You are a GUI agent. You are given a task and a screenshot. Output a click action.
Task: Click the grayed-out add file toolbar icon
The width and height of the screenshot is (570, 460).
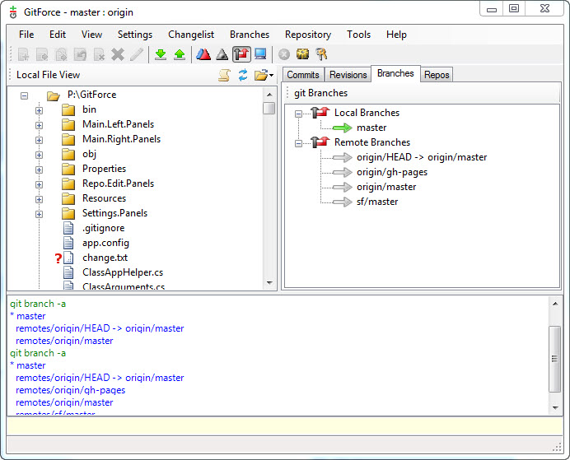24,54
